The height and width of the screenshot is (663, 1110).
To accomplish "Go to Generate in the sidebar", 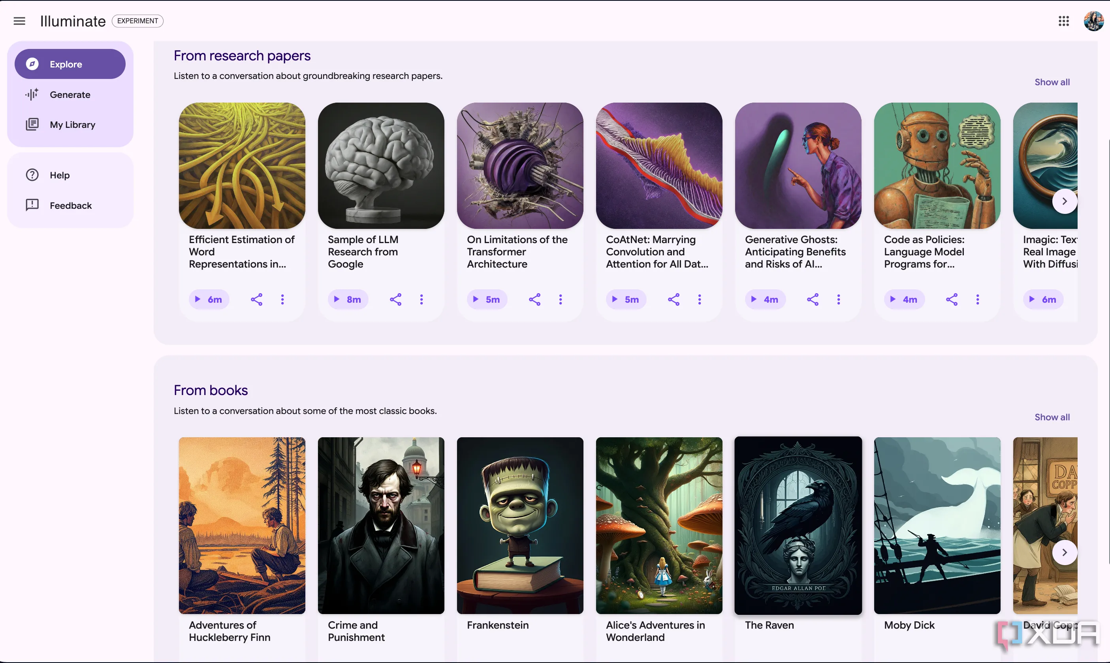I will coord(70,95).
